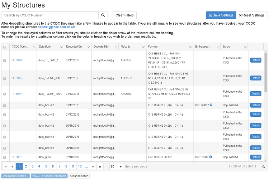Click embargo info icon next to 07/11/2017
This screenshot has width=269, height=180.
[211, 157]
